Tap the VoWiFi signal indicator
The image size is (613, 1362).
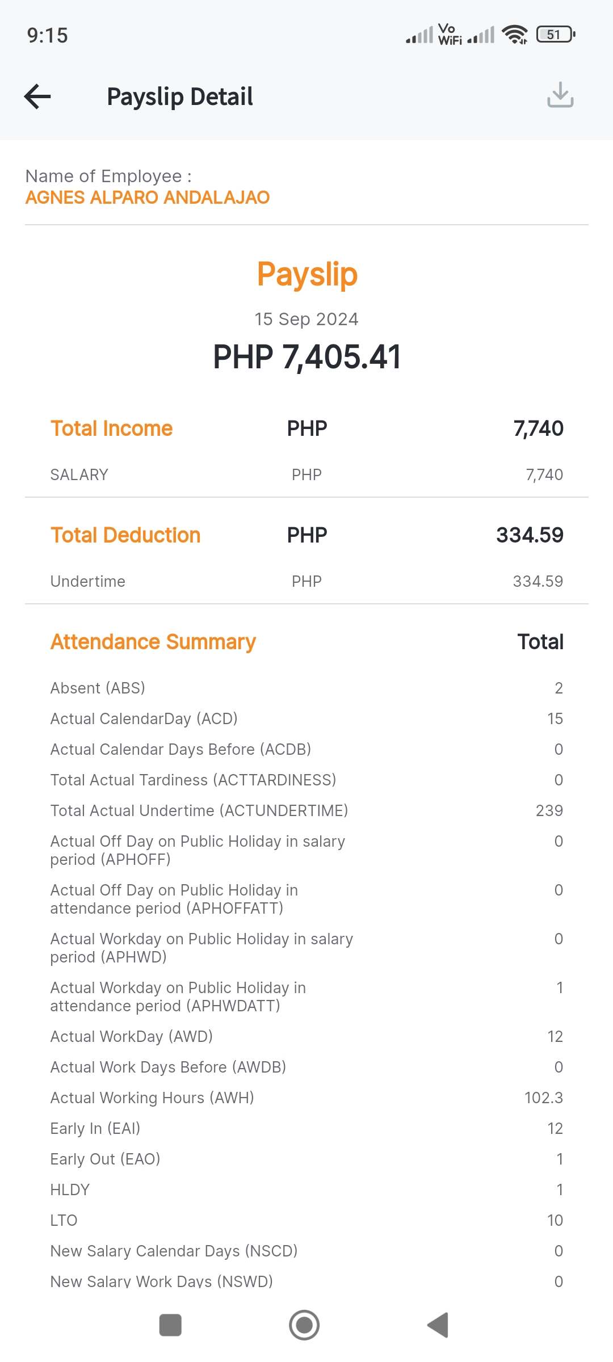(450, 35)
